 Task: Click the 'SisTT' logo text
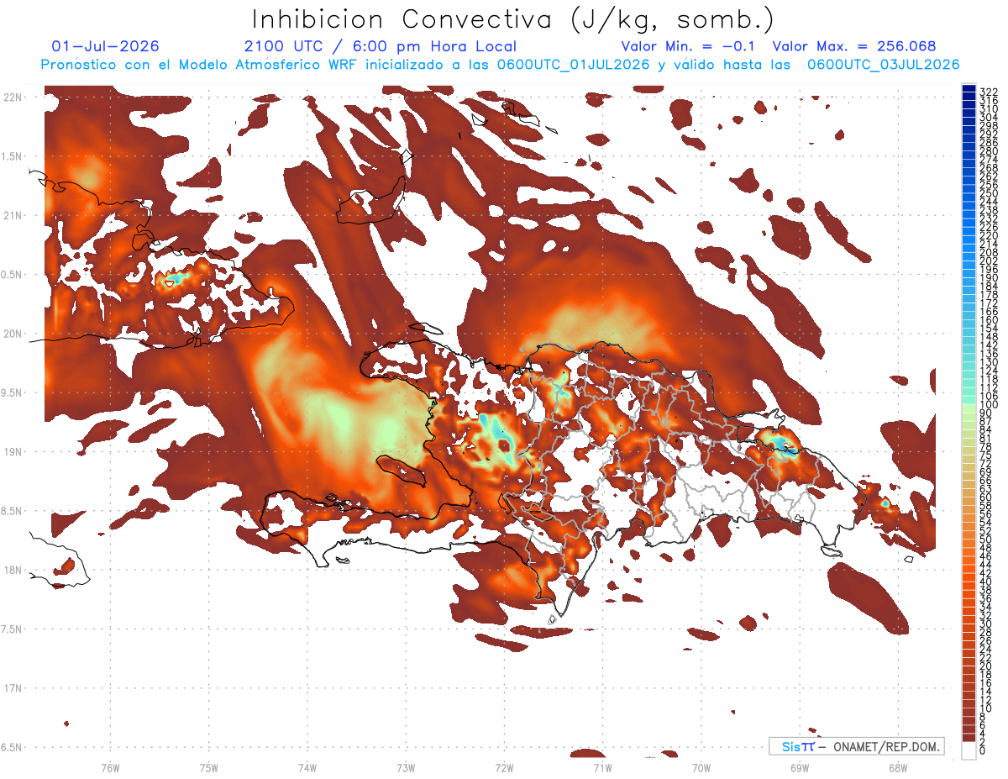798,746
